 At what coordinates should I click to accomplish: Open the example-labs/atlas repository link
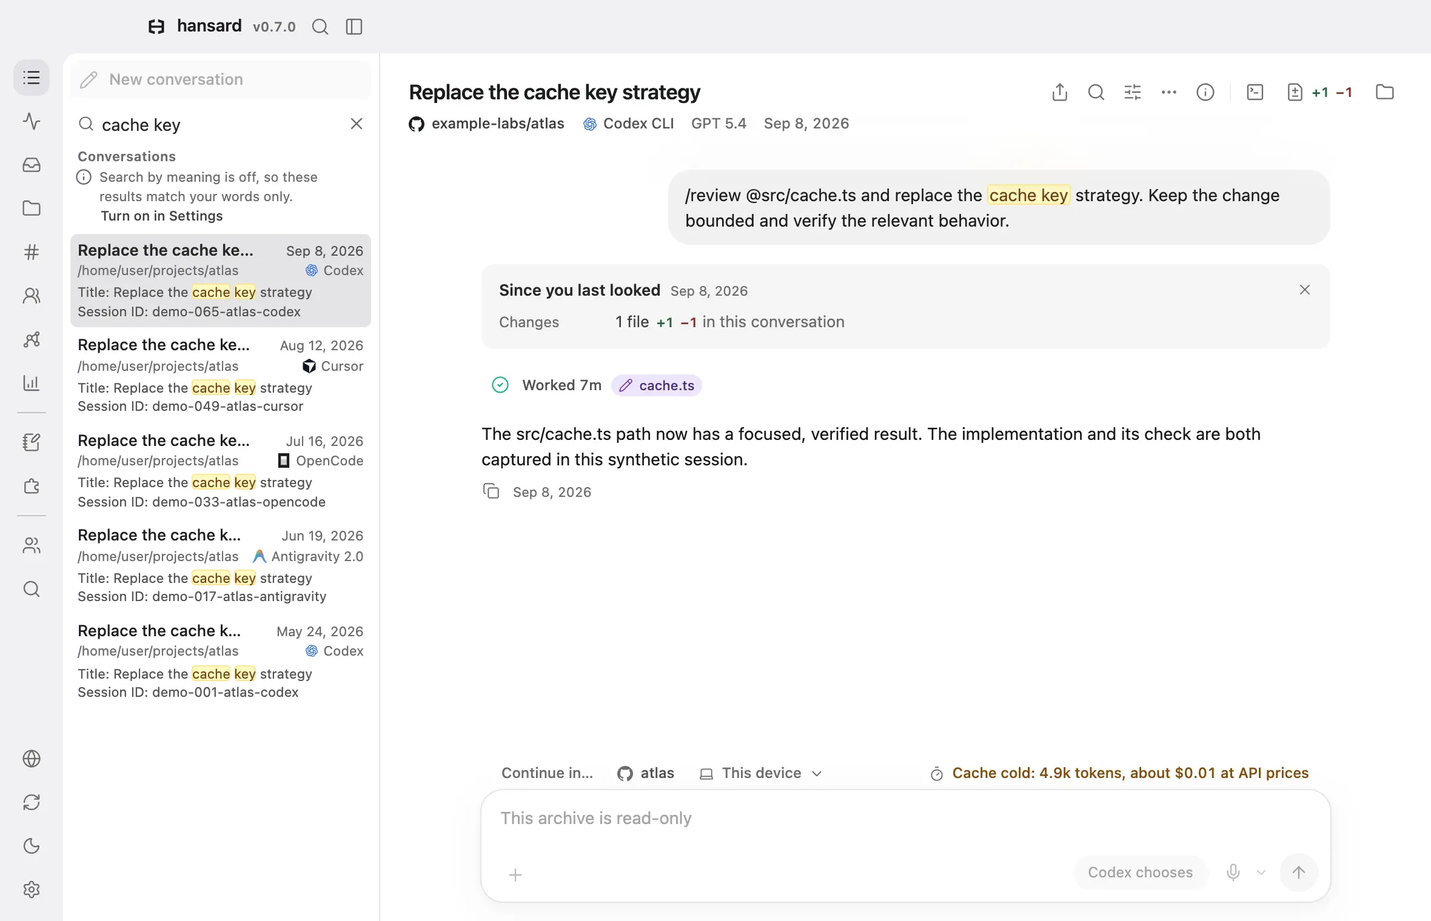pyautogui.click(x=487, y=124)
